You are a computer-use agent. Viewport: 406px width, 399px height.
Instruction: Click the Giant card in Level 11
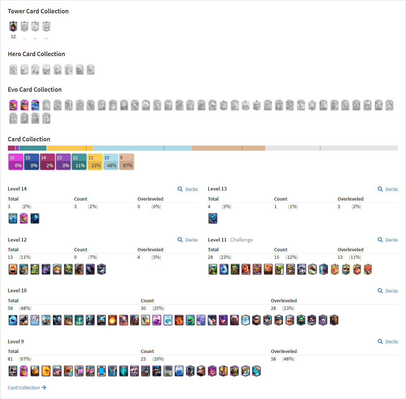tap(268, 269)
